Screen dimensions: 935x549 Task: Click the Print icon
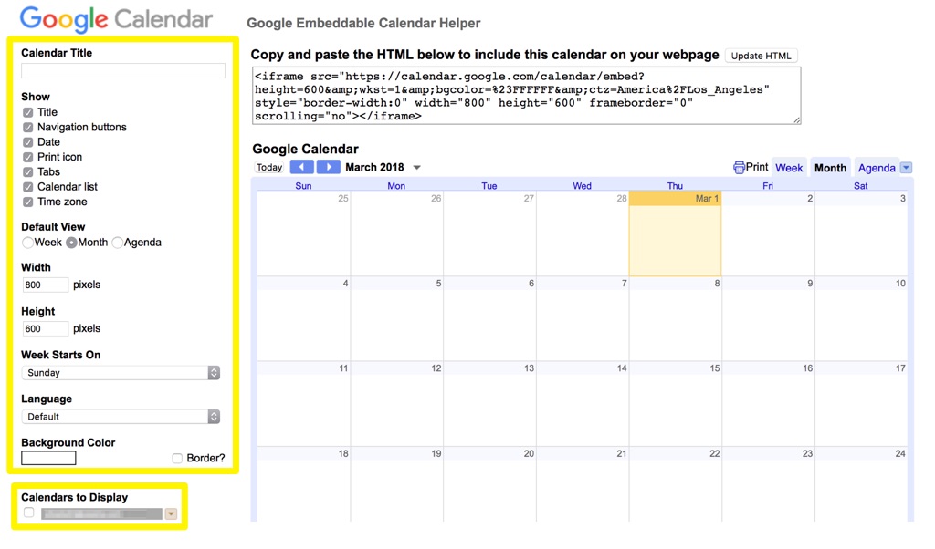(x=738, y=168)
